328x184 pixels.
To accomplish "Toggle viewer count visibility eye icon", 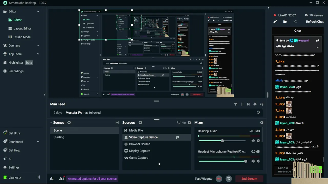I will (x=306, y=15).
